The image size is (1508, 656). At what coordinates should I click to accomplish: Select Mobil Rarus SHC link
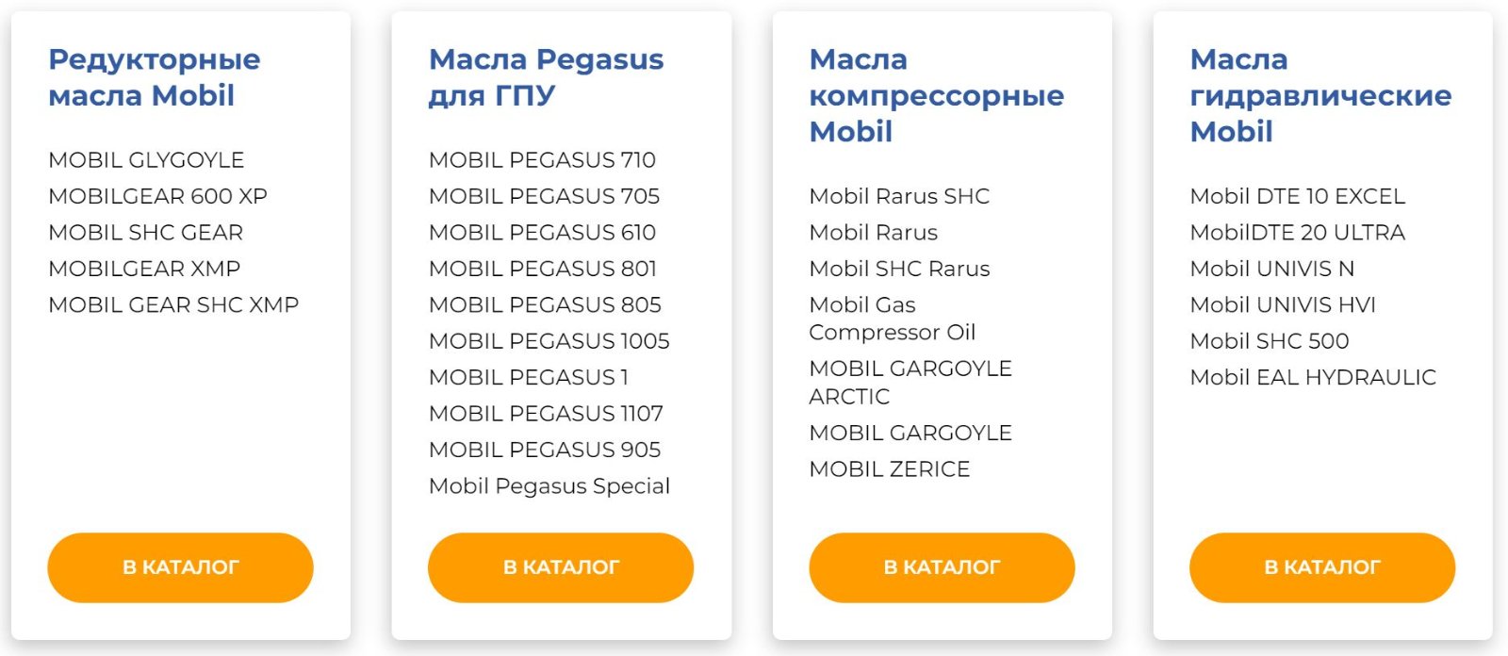[899, 196]
